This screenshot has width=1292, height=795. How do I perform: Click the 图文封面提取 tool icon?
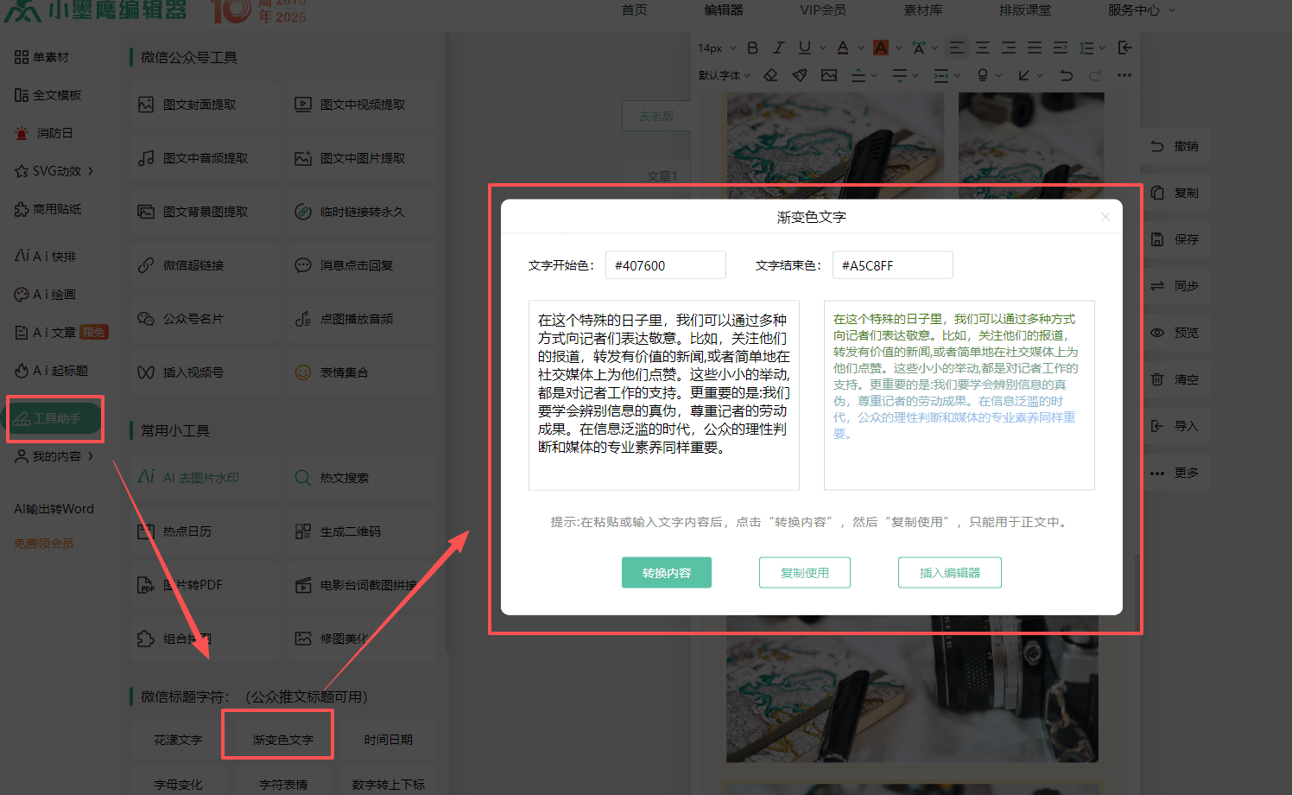pos(146,105)
